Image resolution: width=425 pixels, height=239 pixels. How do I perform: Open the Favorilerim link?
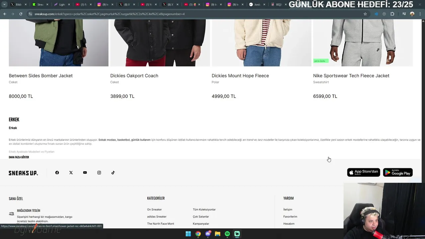[x=290, y=216]
